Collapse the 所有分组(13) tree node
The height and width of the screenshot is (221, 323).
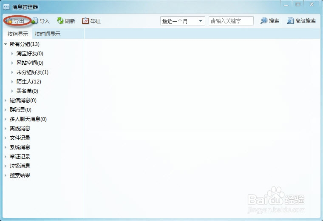pyautogui.click(x=6, y=44)
